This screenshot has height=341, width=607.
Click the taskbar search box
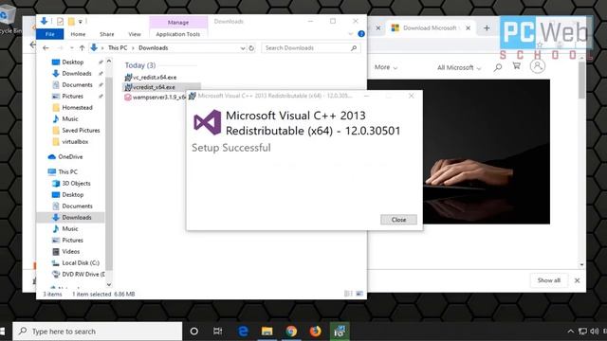(98, 332)
